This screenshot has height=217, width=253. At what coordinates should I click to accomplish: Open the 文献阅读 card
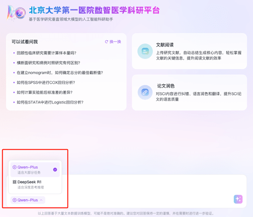190,51
